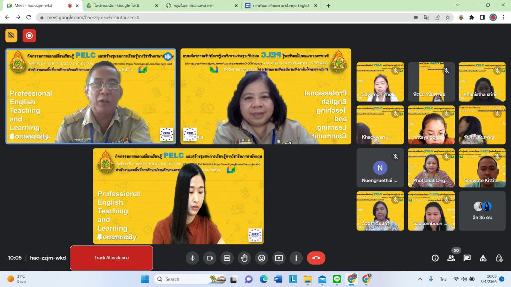This screenshot has height=287, width=511.
Task: Turn on captions with the CC button
Action: [x=227, y=258]
